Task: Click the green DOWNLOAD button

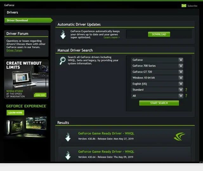Action: point(159,34)
